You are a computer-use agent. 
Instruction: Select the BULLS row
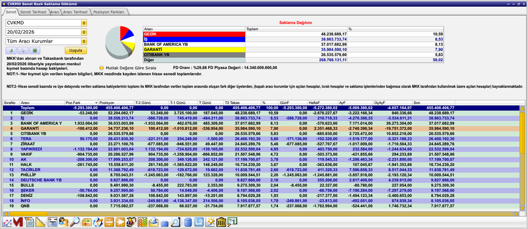coord(261,185)
